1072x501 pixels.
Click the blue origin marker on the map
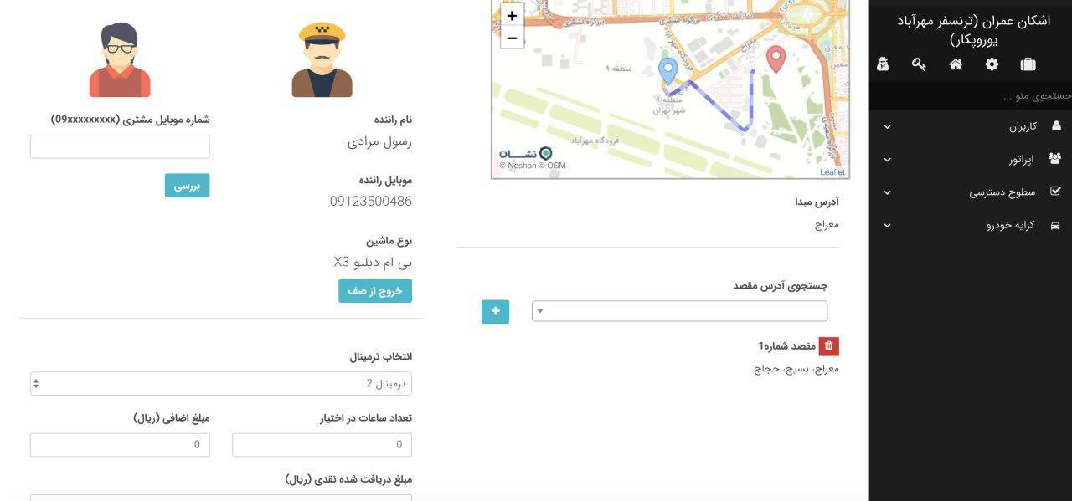coord(667,71)
